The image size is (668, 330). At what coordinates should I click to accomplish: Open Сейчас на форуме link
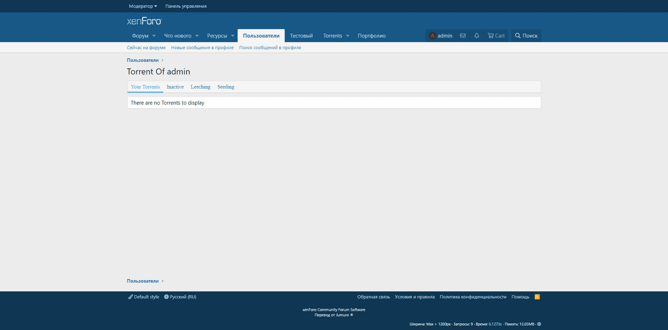(x=146, y=47)
